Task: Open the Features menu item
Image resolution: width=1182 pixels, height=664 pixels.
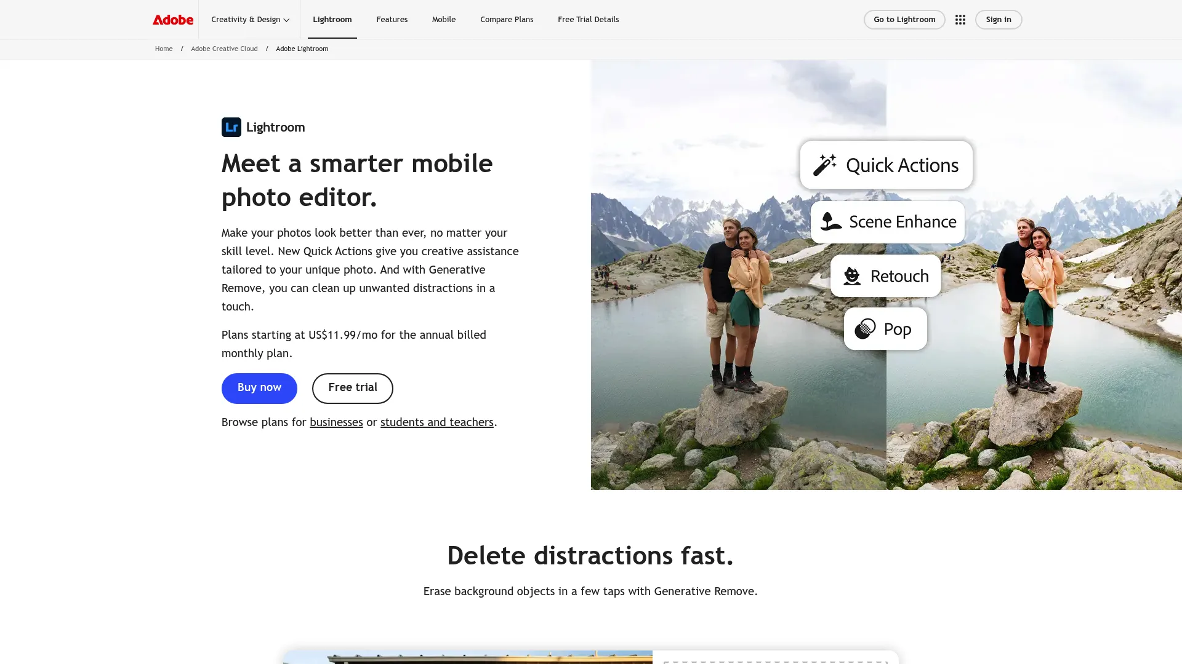Action: click(x=392, y=20)
